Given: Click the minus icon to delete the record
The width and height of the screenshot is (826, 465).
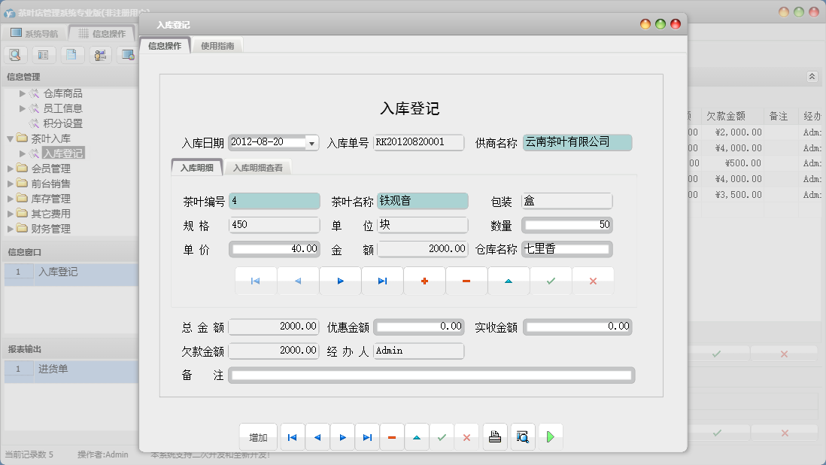Looking at the screenshot, I should (x=466, y=280).
